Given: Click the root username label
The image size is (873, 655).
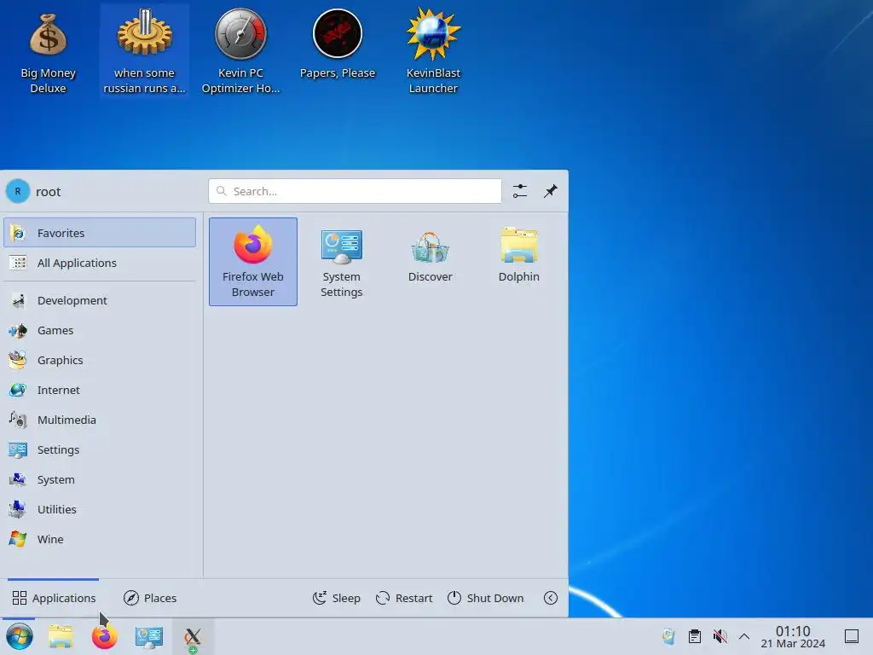Looking at the screenshot, I should point(49,192).
